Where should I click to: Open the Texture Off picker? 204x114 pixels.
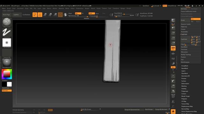[x=7, y=53]
